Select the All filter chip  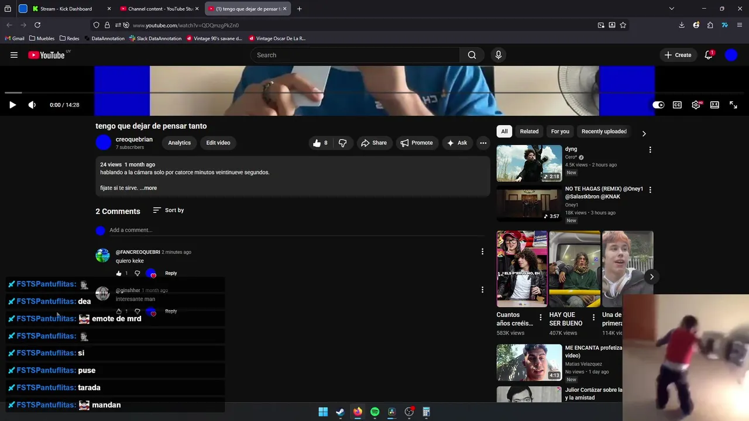[x=504, y=132]
